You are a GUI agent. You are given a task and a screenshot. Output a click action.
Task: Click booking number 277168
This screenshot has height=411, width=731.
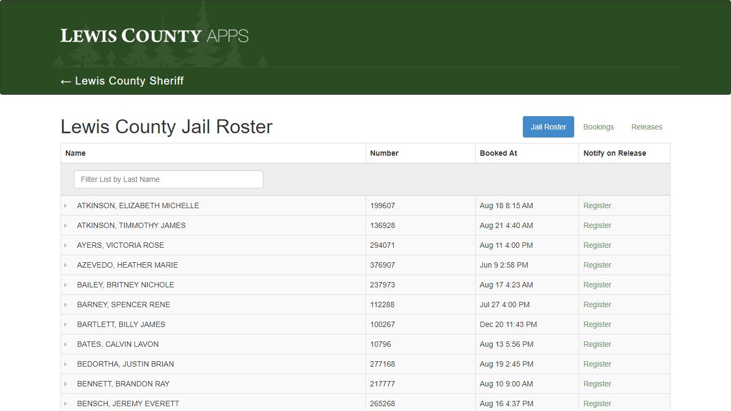[x=383, y=364]
